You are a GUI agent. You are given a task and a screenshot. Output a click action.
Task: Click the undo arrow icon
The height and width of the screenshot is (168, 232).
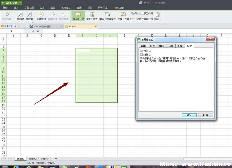coord(19,26)
